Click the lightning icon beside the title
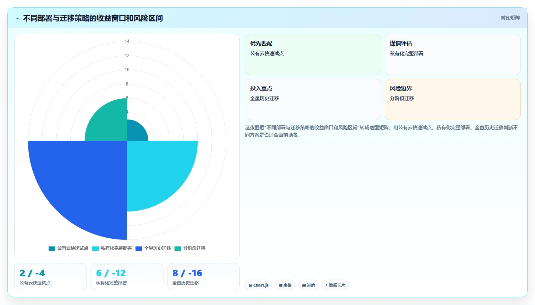The width and height of the screenshot is (535, 305). click(17, 18)
